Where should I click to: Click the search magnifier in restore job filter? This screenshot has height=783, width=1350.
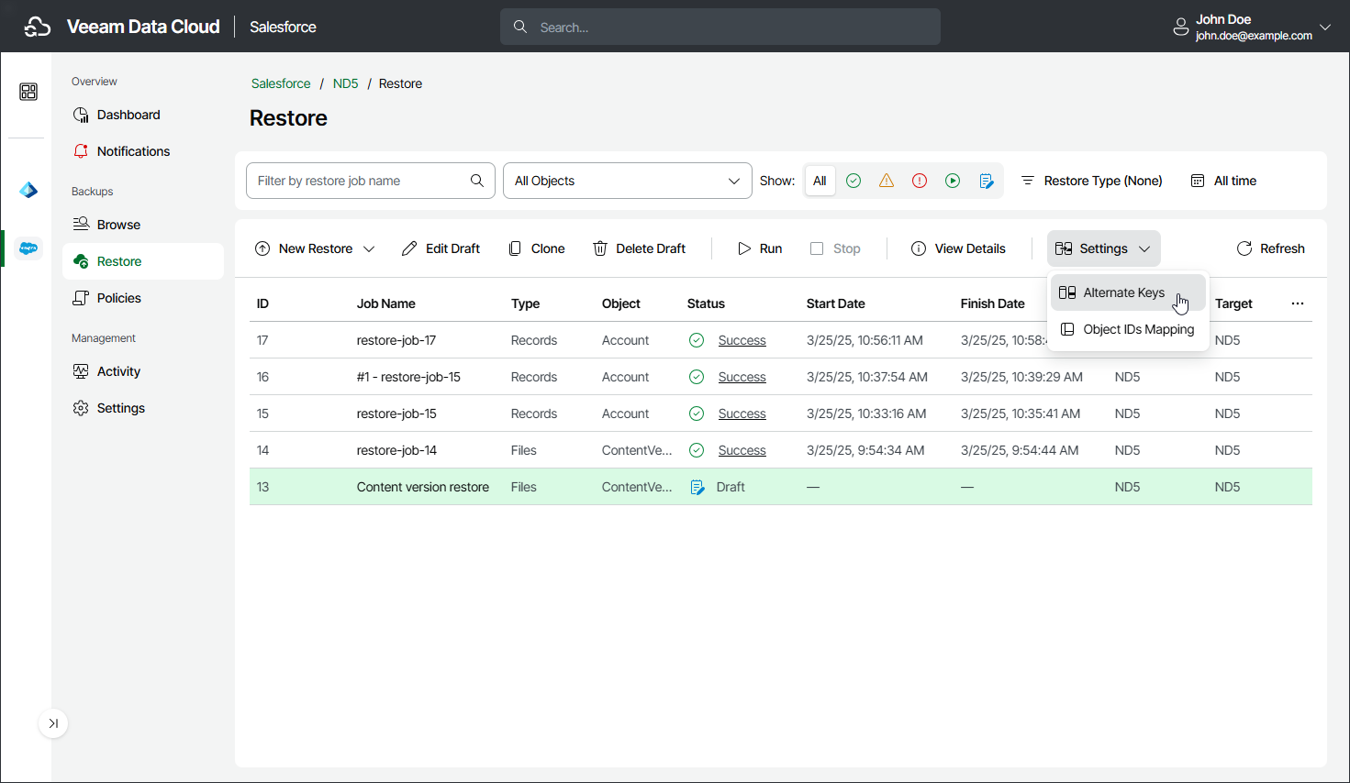click(477, 181)
